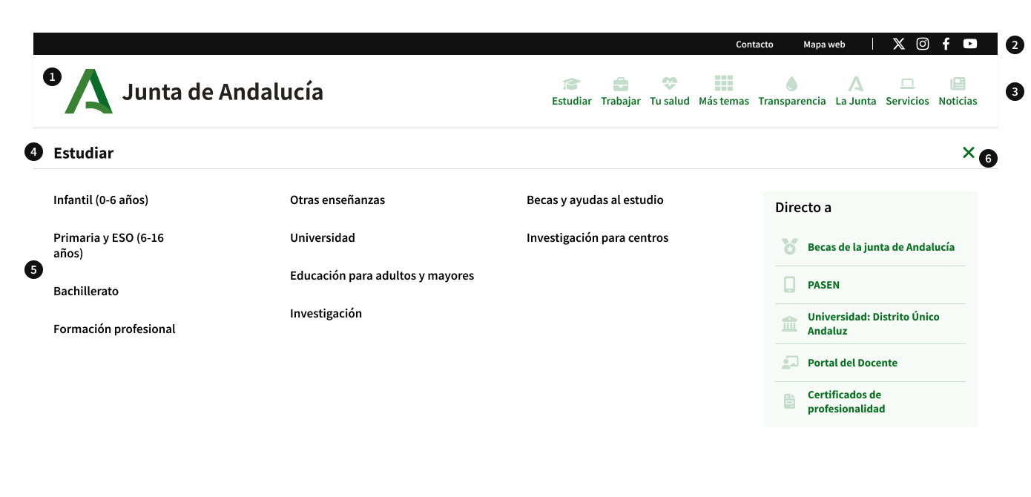
Task: Click the grid icon above Más temas
Action: [724, 83]
